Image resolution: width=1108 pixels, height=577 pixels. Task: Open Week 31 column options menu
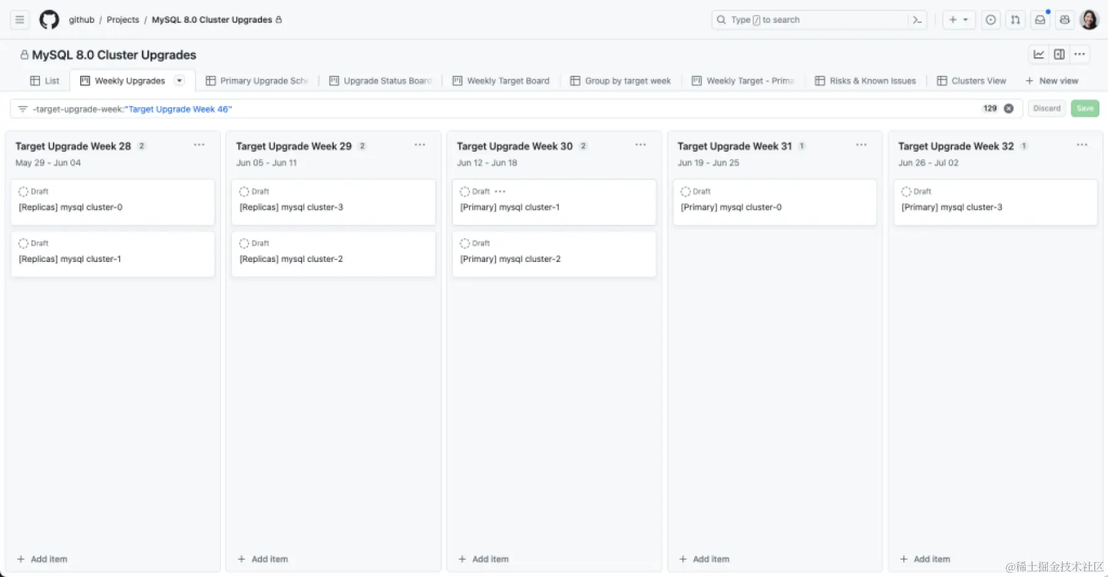[x=862, y=145]
